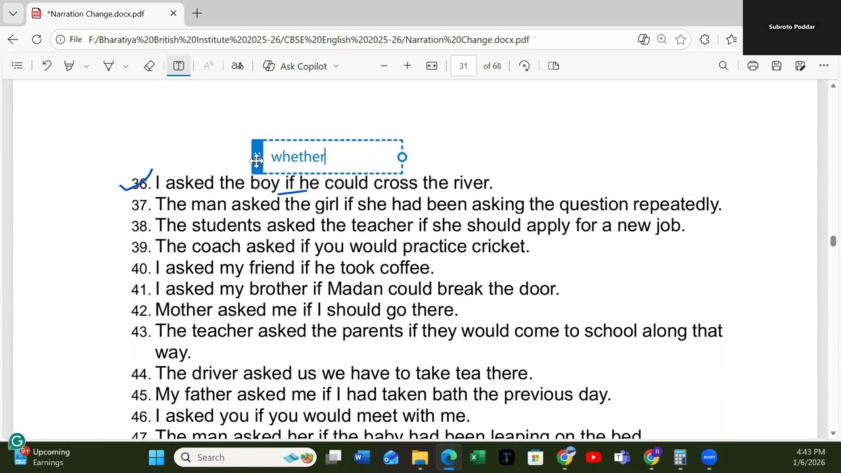Click the text box right-side resize handle
Viewport: 841px width, 473px height.
pyautogui.click(x=402, y=157)
